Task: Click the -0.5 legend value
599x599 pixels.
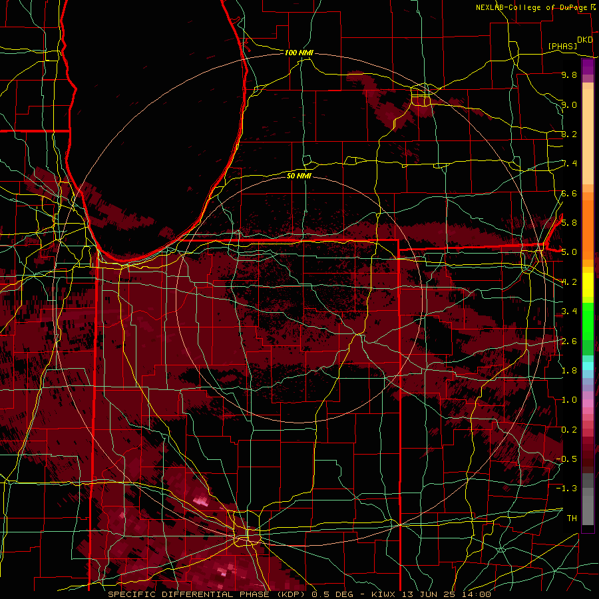Action: point(566,459)
